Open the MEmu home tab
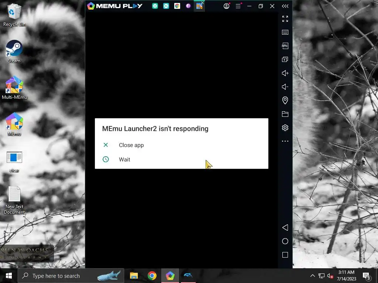Image resolution: width=378 pixels, height=283 pixels. tap(155, 6)
